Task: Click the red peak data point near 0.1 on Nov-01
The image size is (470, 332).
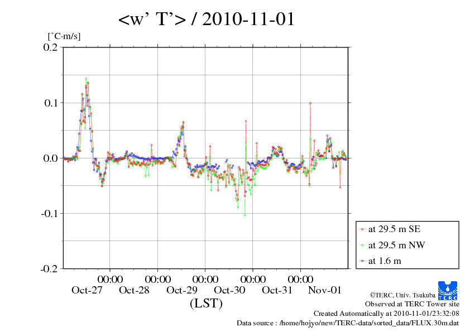Action: click(310, 103)
